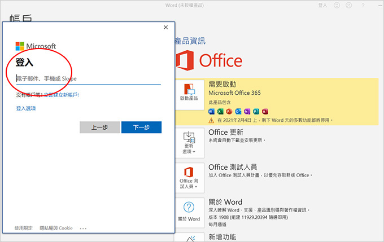Image resolution: width=384 pixels, height=242 pixels.
Task: Click the OneNote app icon in product list
Action: (x=247, y=112)
